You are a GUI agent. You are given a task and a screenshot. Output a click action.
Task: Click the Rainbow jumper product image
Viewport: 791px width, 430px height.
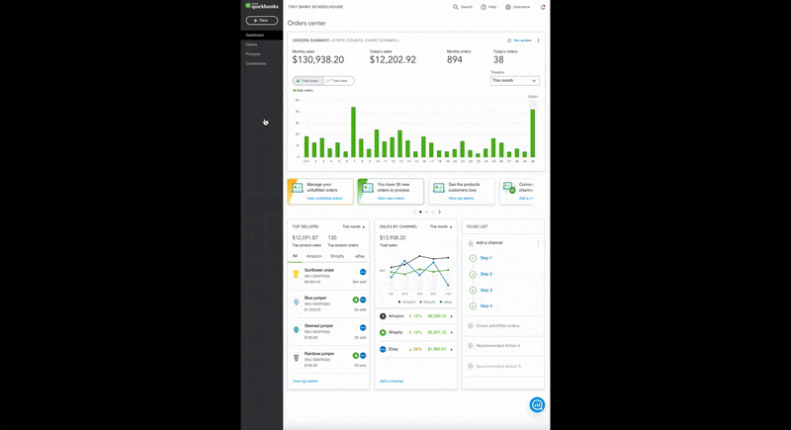tap(296, 358)
